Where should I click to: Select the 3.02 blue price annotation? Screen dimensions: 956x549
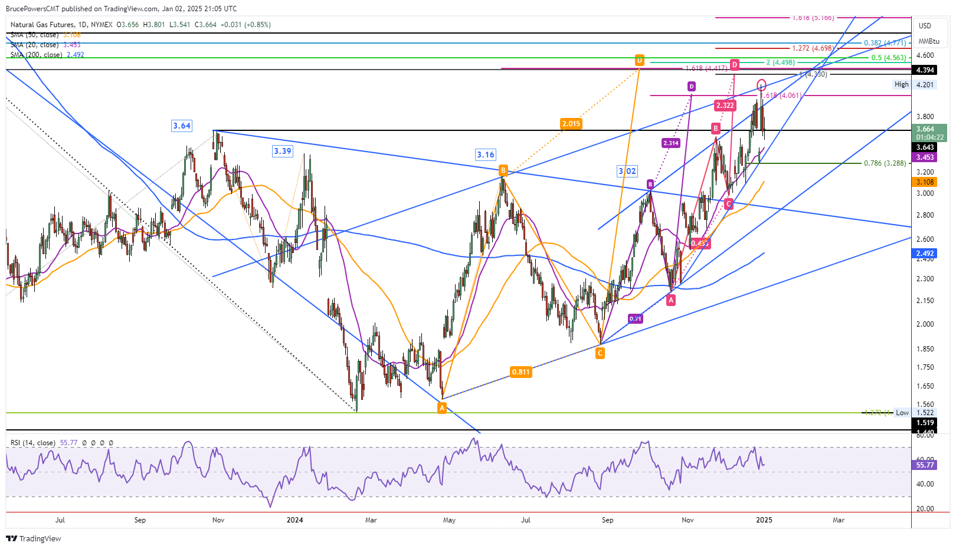[x=627, y=171]
